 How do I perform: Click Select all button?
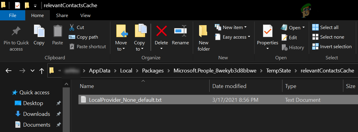click(326, 28)
